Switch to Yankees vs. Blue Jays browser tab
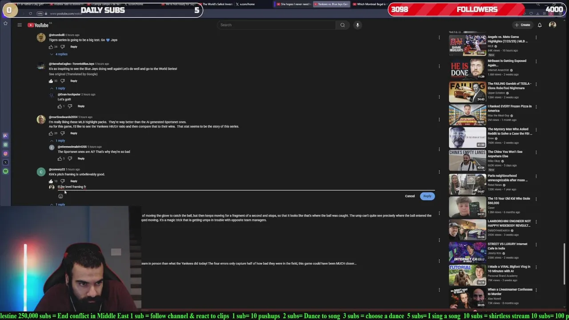Image resolution: width=569 pixels, height=320 pixels. [x=331, y=4]
